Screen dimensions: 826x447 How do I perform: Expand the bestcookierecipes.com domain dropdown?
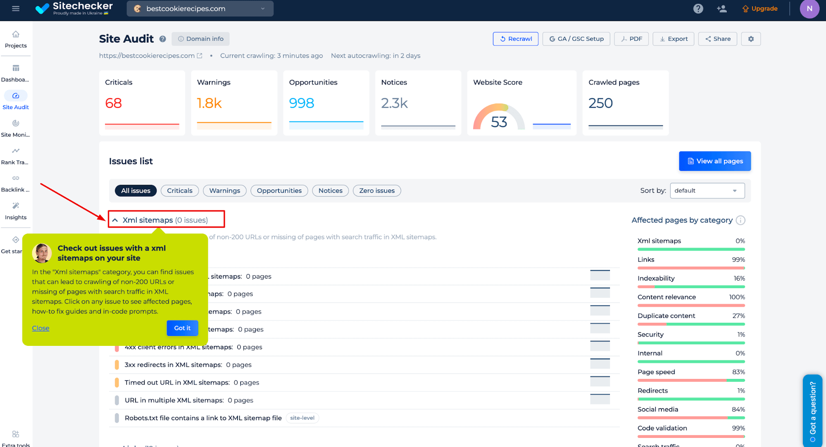(x=263, y=8)
